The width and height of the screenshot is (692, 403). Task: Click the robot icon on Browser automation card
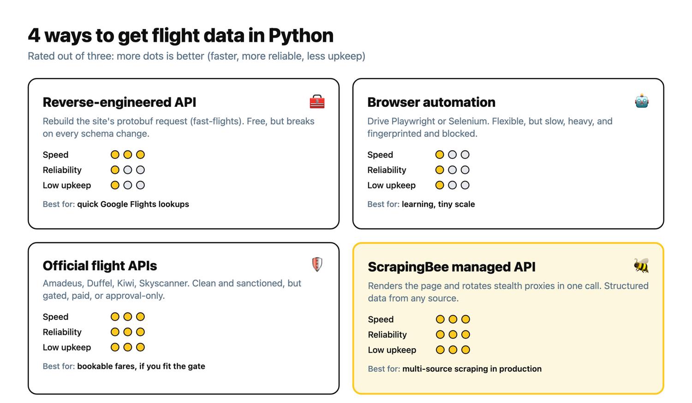(642, 101)
